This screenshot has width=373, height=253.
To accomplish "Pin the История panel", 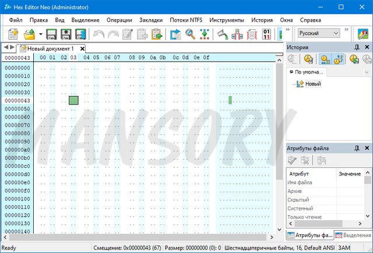I will tap(357, 47).
